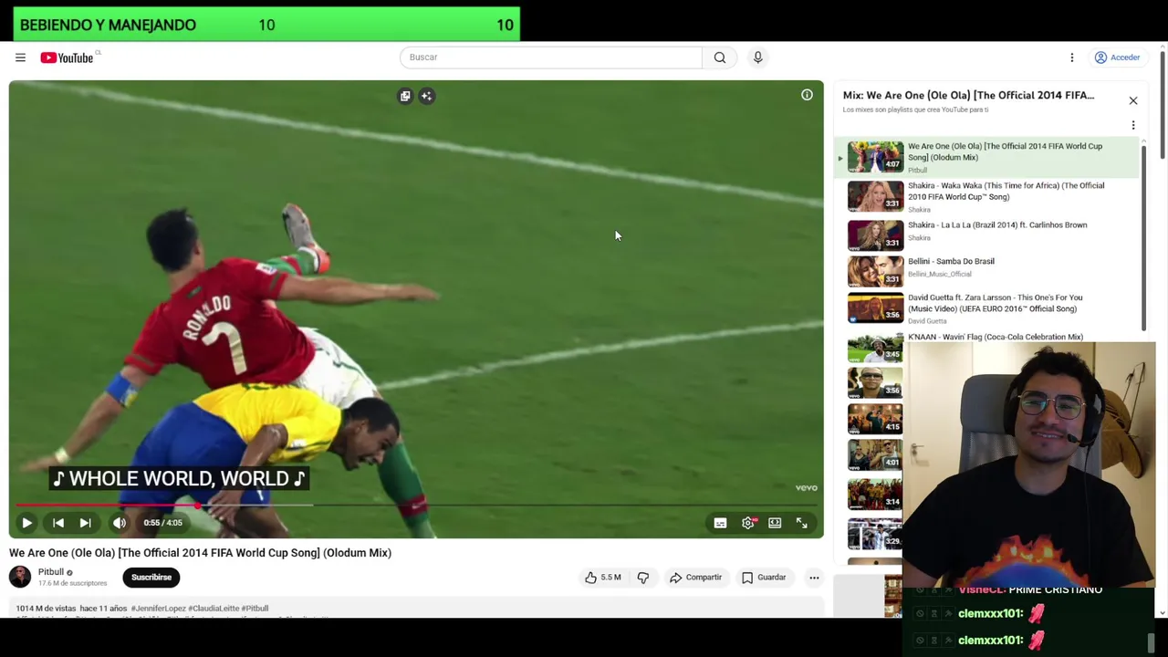
Task: Open player settings gear
Action: tap(748, 523)
